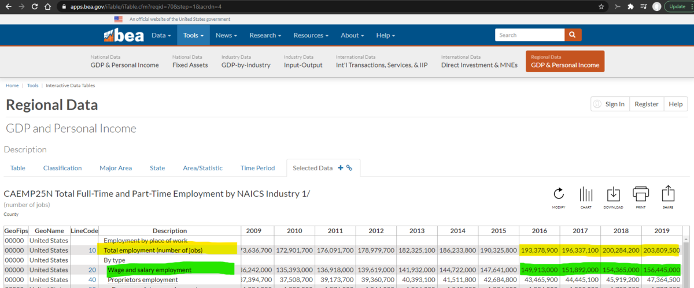Click the Print icon
694x288 pixels.
click(x=641, y=194)
